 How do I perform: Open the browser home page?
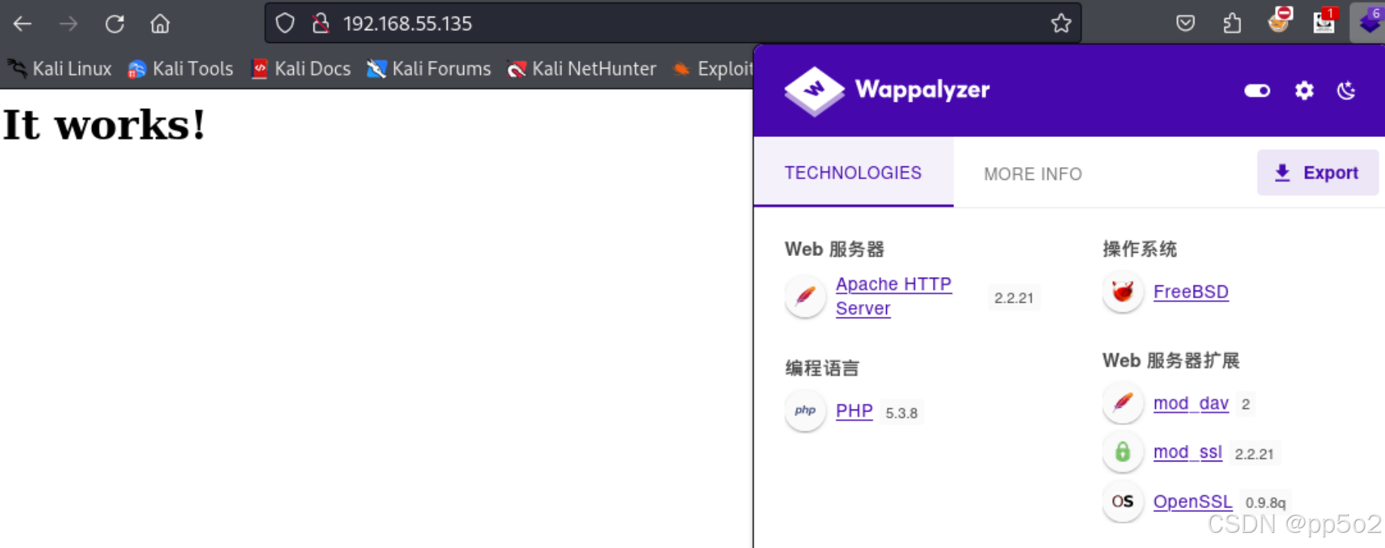(160, 24)
